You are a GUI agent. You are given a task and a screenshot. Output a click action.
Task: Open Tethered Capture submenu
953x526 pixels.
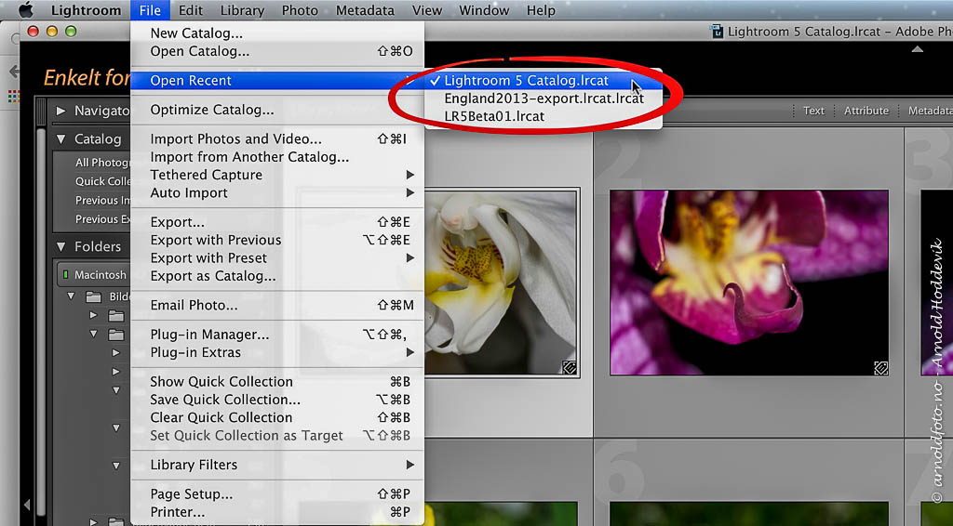pyautogui.click(x=277, y=175)
